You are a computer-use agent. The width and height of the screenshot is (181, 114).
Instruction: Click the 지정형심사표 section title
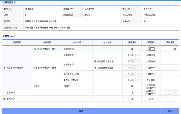9,36
